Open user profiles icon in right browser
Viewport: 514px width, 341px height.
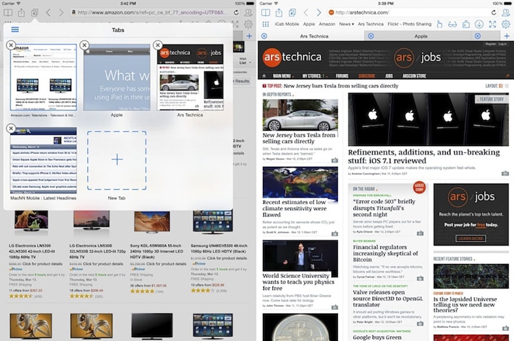click(x=506, y=12)
